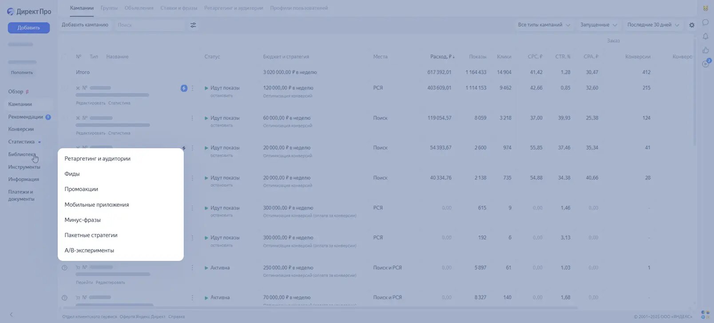Open the user avatar at top right
This screenshot has width=714, height=323.
point(706,8)
